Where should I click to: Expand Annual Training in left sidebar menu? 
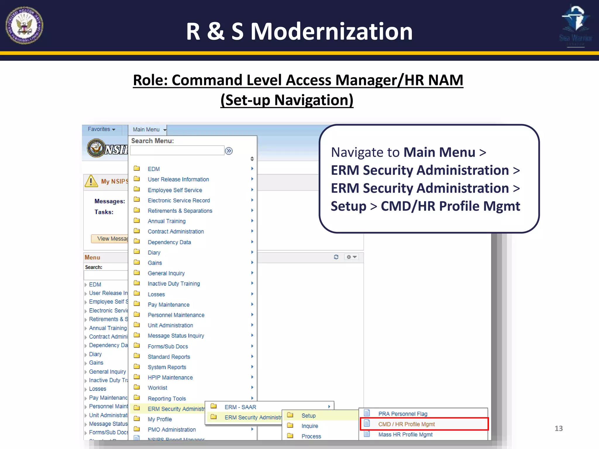pyautogui.click(x=86, y=328)
